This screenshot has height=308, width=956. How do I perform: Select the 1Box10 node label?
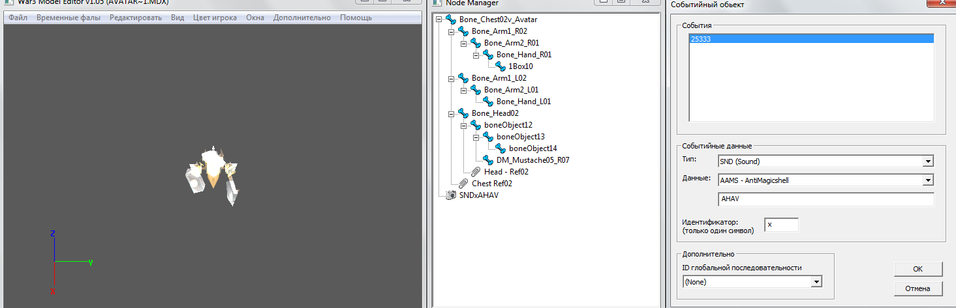[x=521, y=66]
